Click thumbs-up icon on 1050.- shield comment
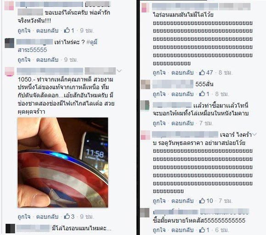 (x=67, y=216)
